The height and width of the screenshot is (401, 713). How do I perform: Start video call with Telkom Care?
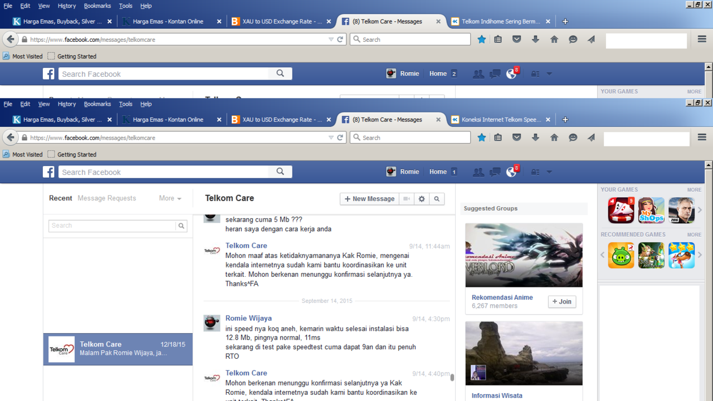(407, 199)
